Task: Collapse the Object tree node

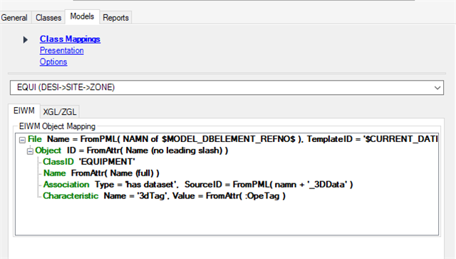Action: tap(30, 151)
